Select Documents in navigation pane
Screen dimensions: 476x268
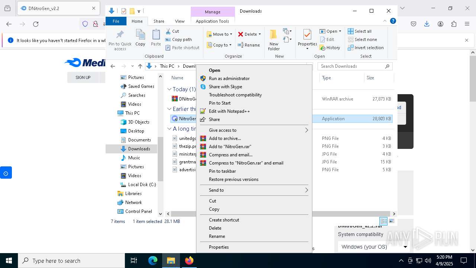[x=136, y=140]
